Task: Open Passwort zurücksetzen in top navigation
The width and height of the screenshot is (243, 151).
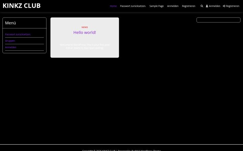Action: click(x=133, y=6)
